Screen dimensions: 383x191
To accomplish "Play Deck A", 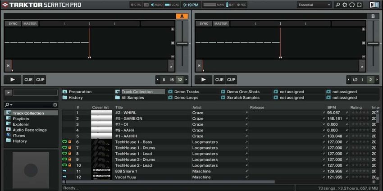I will [13, 80].
